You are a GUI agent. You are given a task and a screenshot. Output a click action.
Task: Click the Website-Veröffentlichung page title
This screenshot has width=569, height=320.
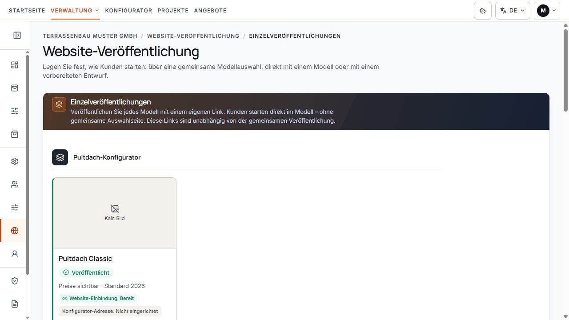click(121, 52)
